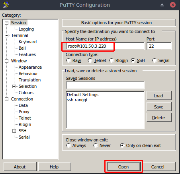The image size is (180, 176).
Task: Close the PuTTY Configuration window
Action: (x=173, y=5)
